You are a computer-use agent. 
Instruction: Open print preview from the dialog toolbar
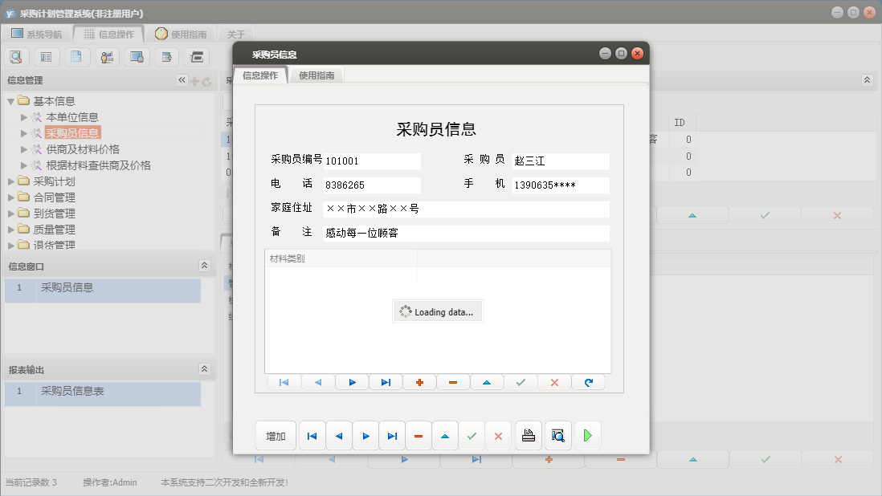click(558, 436)
